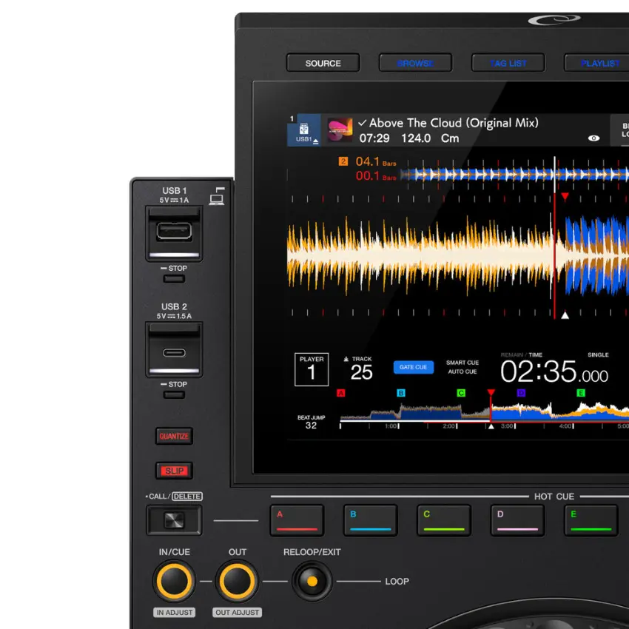Screen dimensions: 629x629
Task: Tap the eject arrow beside USB1
Action: tap(316, 141)
